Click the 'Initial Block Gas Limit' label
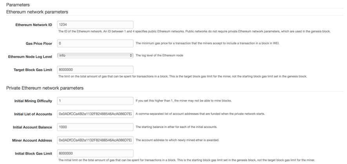Screen dimensions: 347x164 [33, 153]
